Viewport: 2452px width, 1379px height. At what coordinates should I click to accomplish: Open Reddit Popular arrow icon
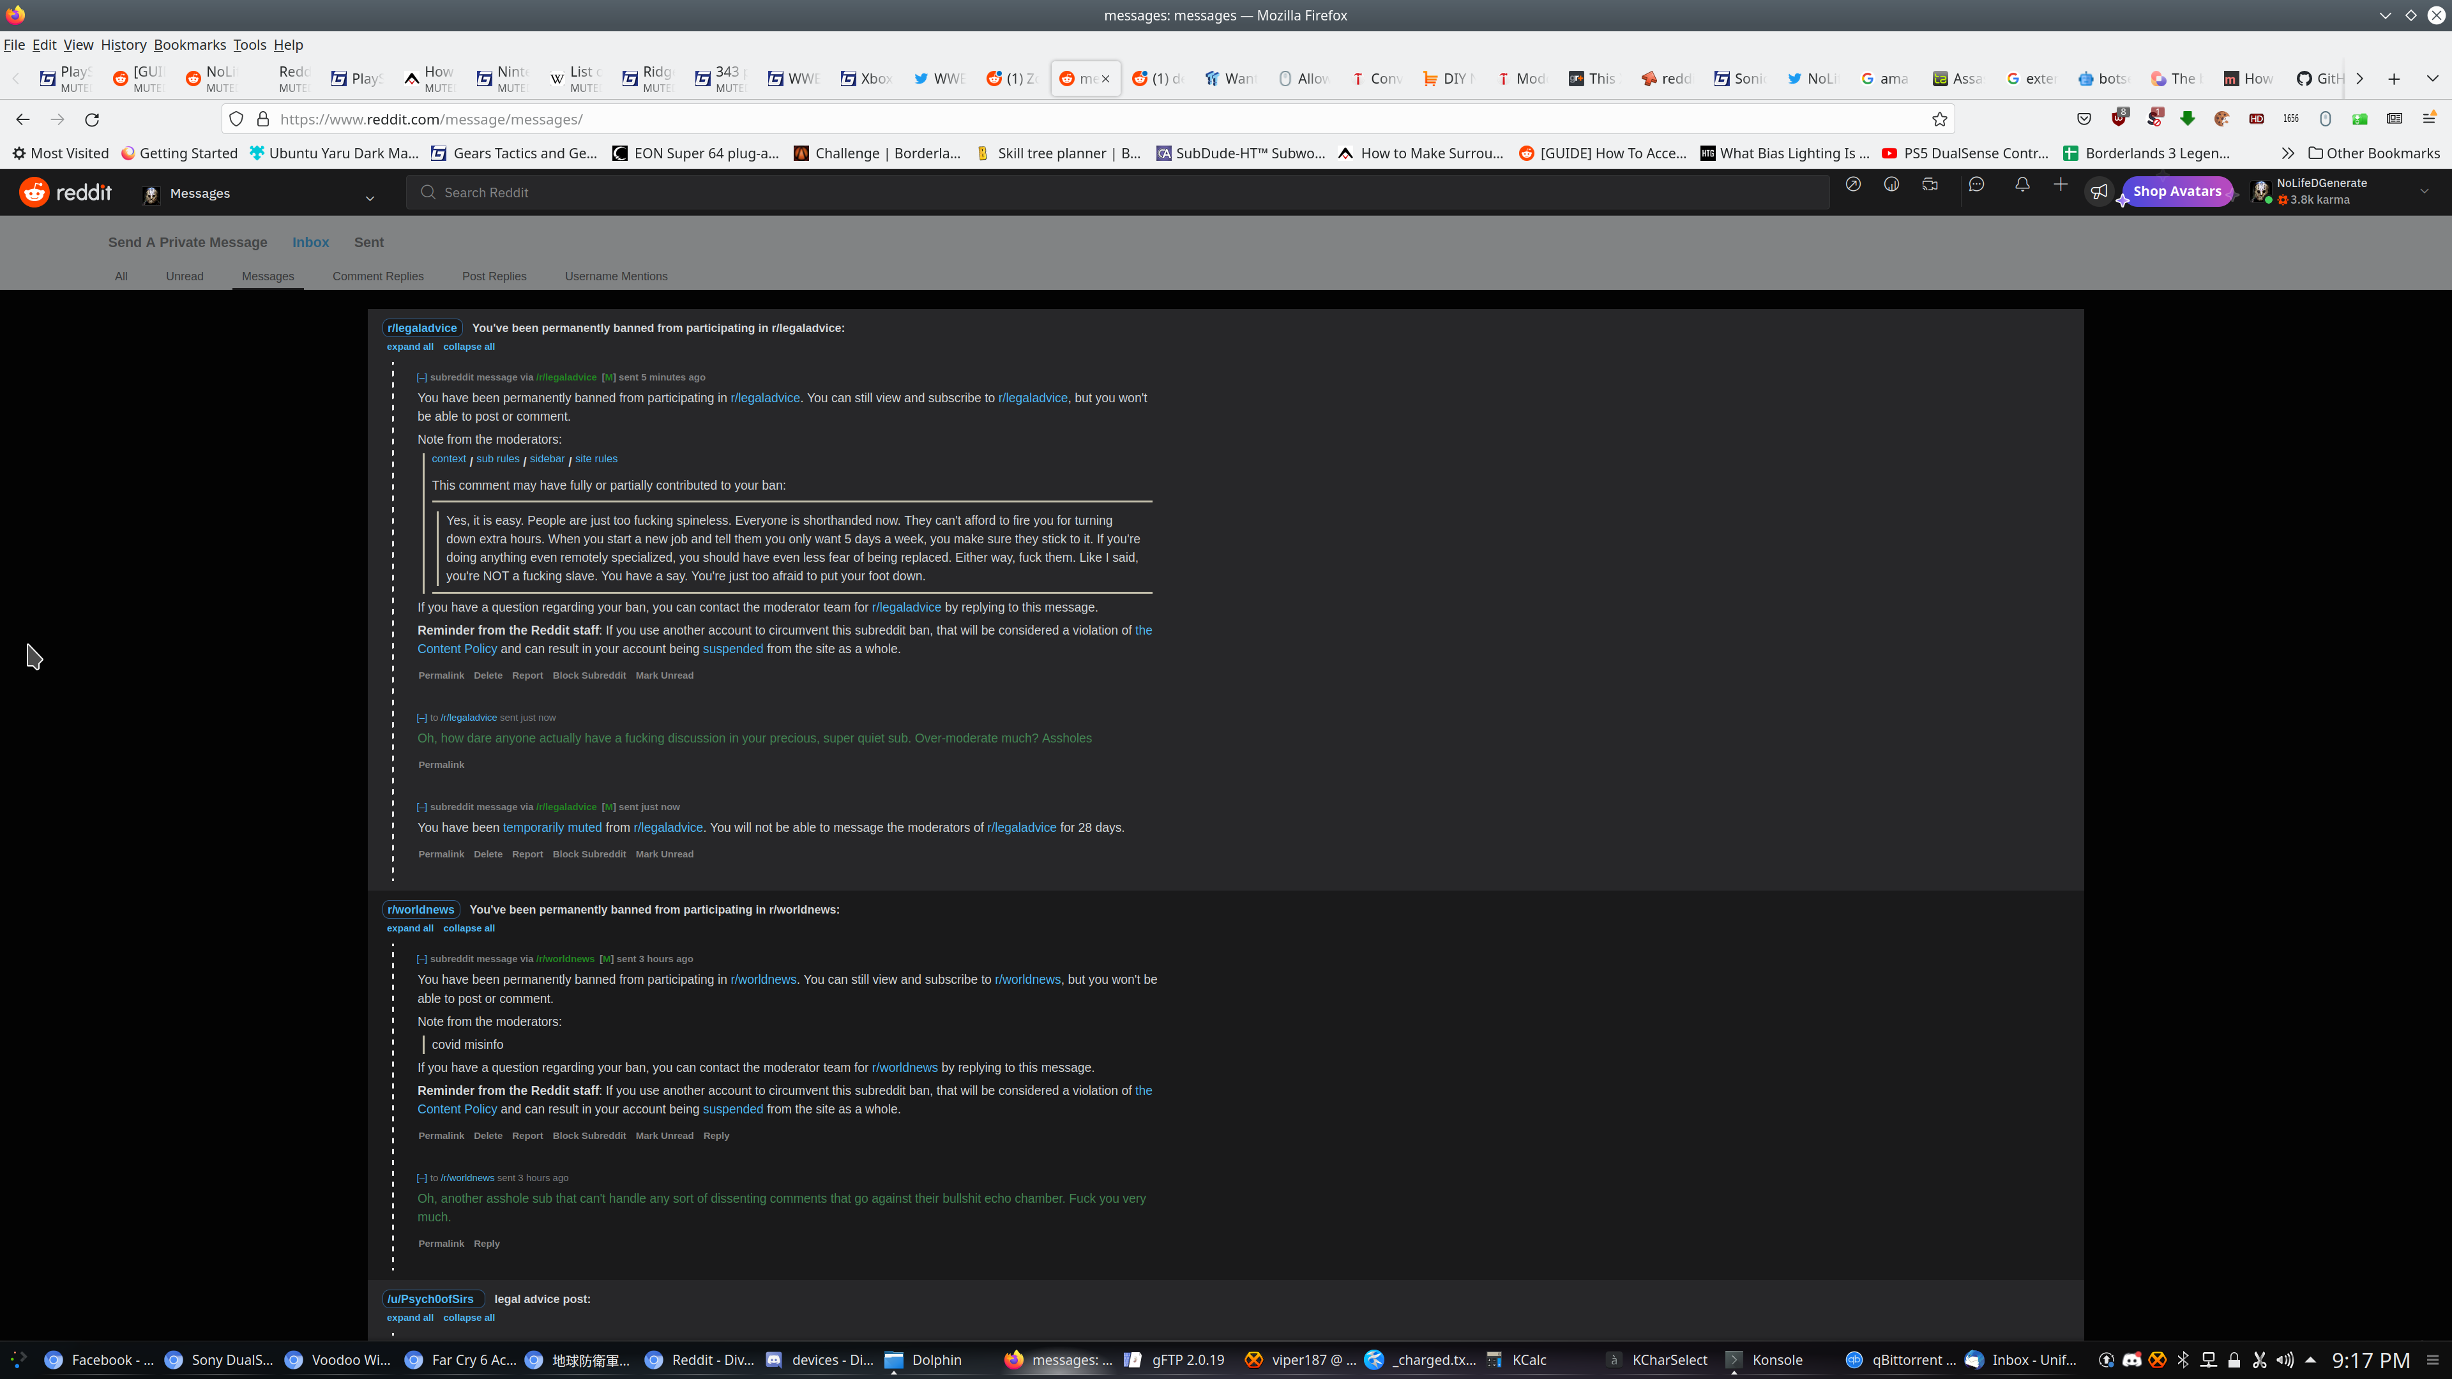coord(1852,185)
